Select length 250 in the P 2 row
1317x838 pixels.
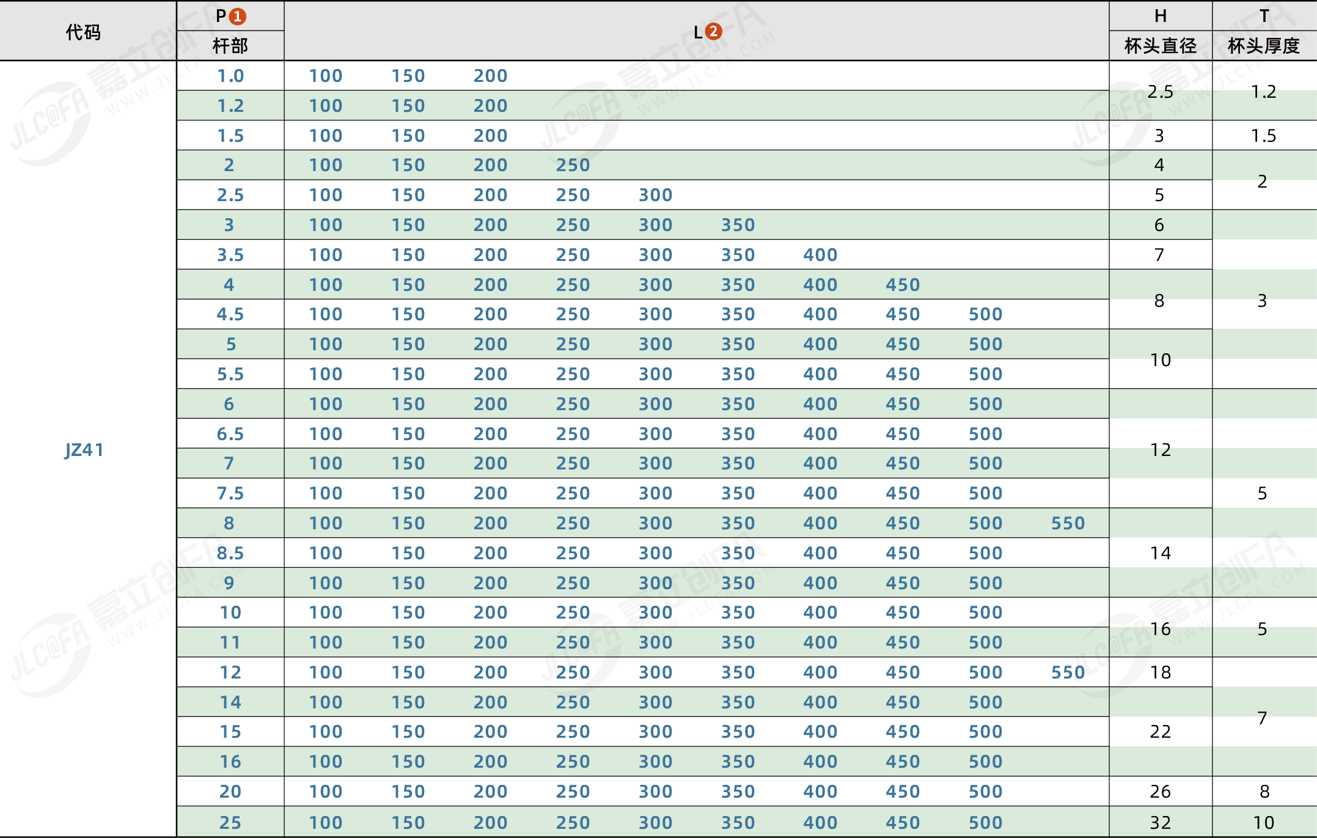(573, 165)
